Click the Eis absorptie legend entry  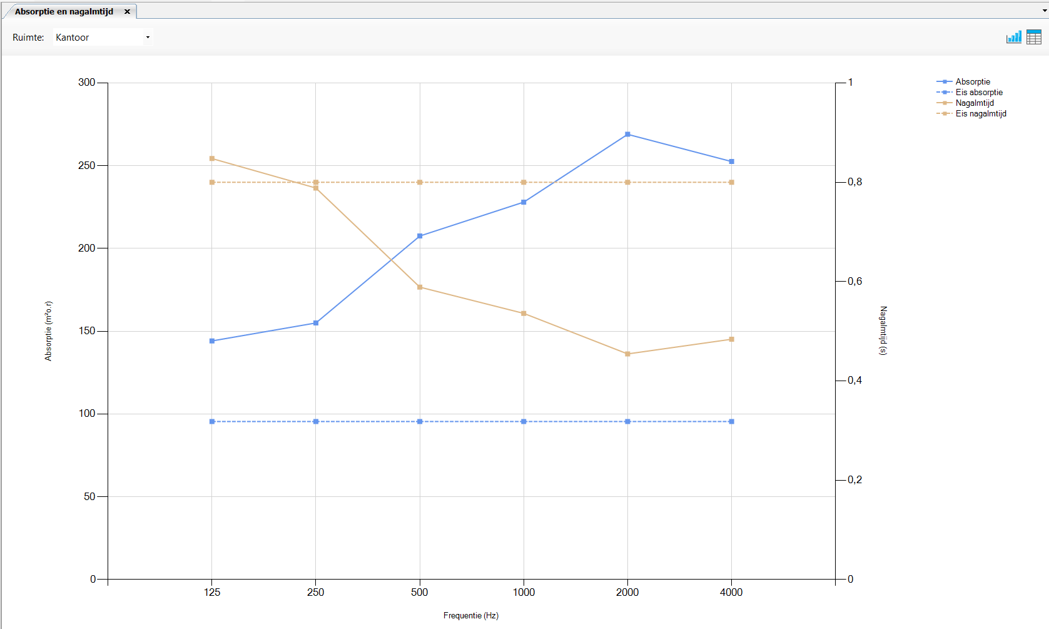click(x=978, y=93)
